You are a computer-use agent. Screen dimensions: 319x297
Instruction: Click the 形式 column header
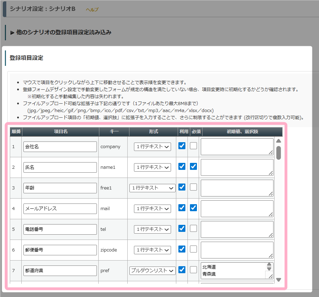154,132
